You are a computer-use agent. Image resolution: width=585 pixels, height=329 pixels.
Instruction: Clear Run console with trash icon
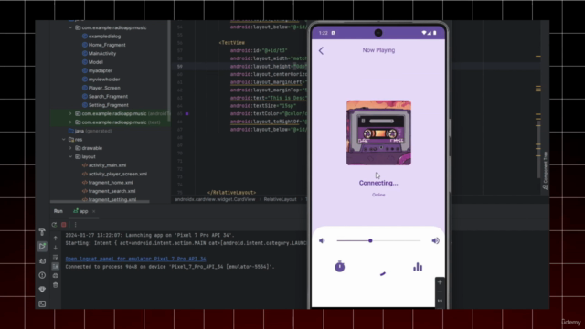(x=56, y=285)
